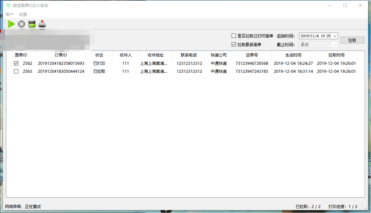Click window resize grip at bottom corner
The image size is (371, 213).
pyautogui.click(x=366, y=208)
